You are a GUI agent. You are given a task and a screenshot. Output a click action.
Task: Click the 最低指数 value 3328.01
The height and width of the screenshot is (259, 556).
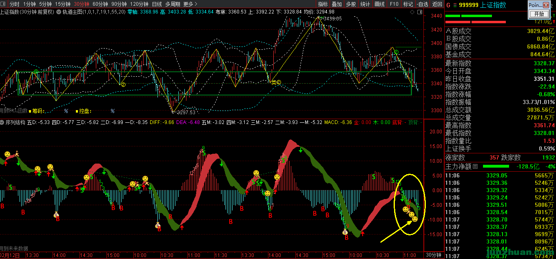point(544,133)
